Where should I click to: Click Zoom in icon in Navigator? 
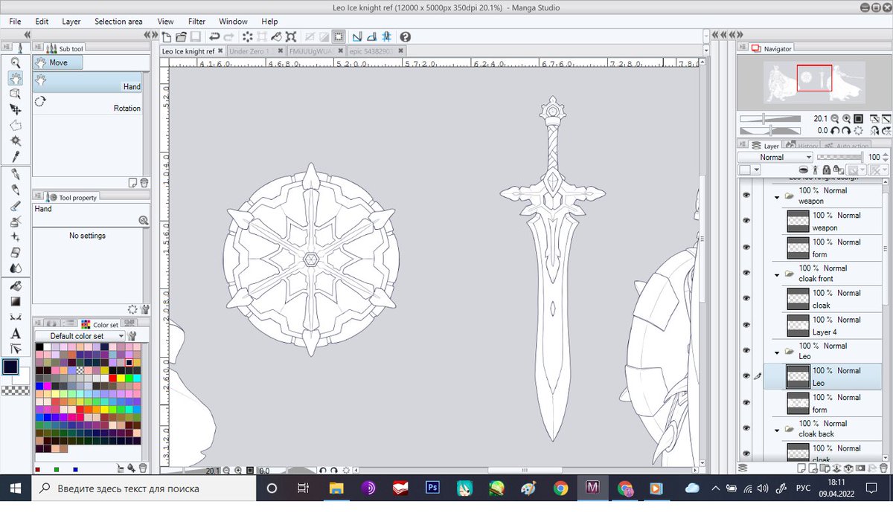click(846, 118)
